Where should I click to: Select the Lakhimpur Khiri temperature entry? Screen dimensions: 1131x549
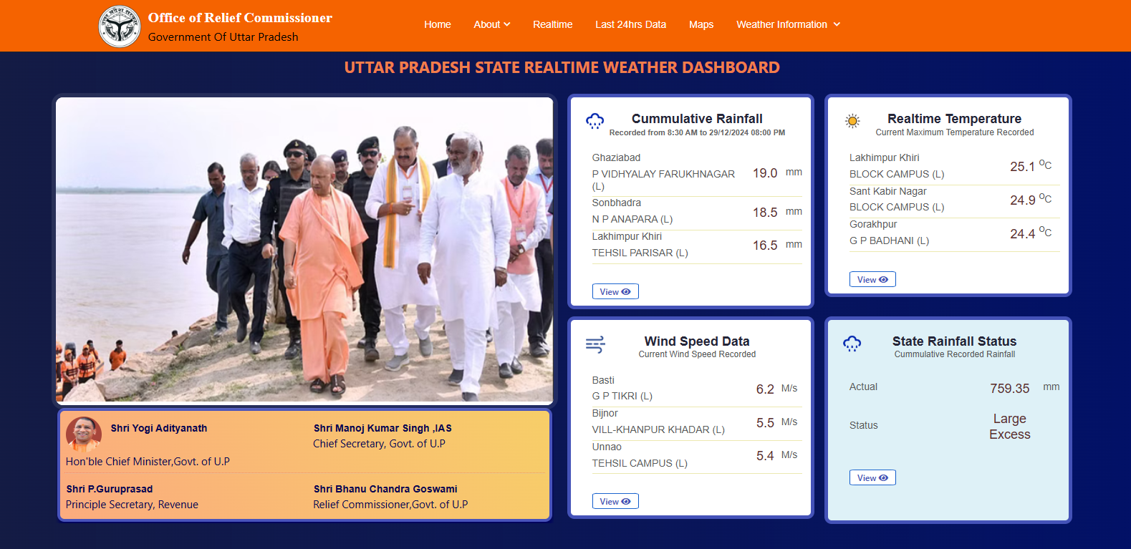pos(954,166)
